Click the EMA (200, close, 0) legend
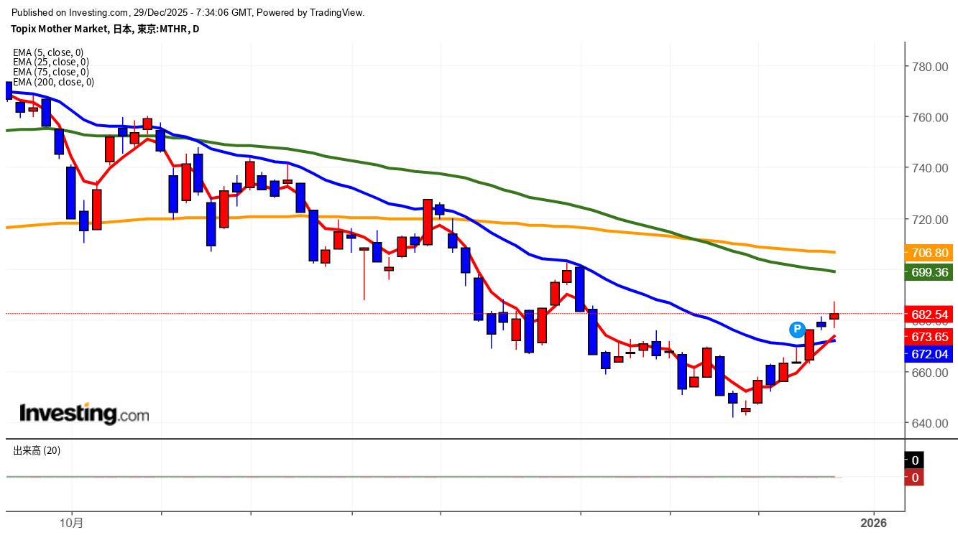This screenshot has height=535, width=958. pos(53,82)
